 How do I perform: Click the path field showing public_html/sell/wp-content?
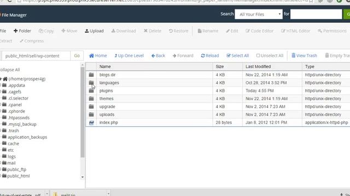pyautogui.click(x=36, y=56)
